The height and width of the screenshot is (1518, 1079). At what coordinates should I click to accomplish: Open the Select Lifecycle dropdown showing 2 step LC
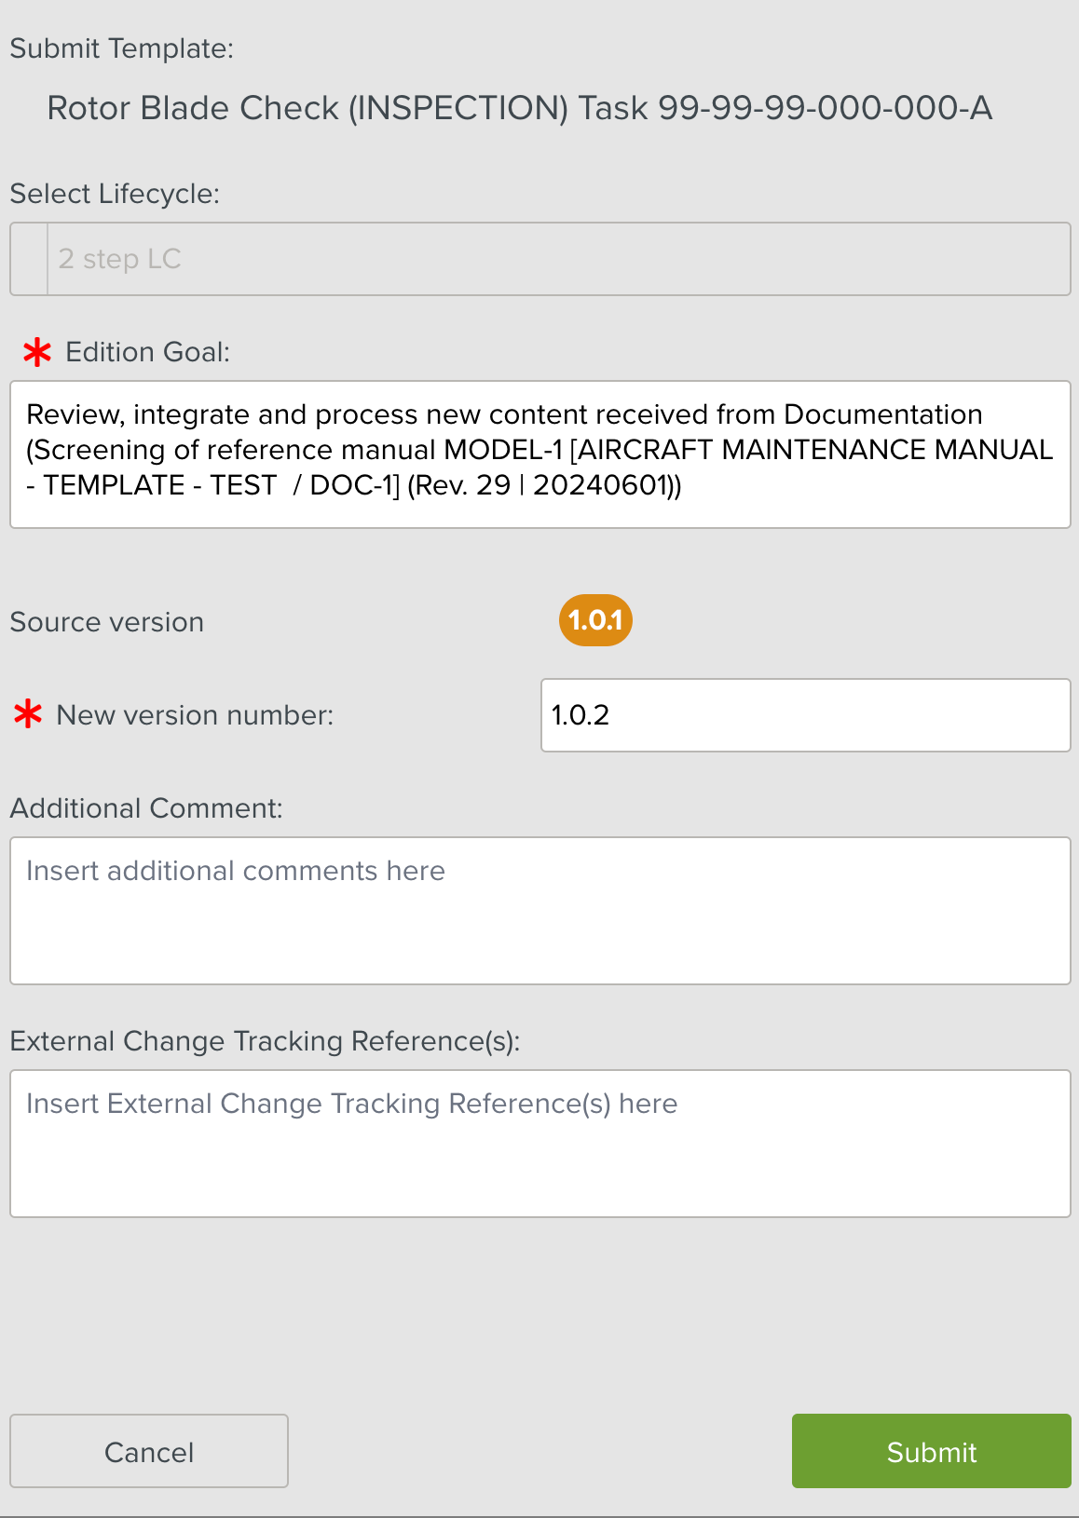[557, 259]
